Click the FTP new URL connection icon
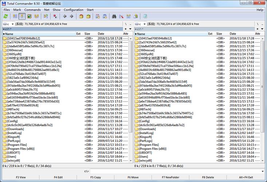267x182 pixels. tap(105, 16)
